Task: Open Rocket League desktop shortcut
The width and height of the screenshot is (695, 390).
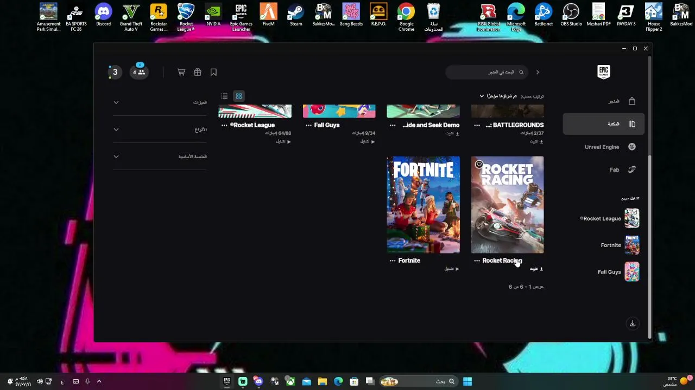Action: pyautogui.click(x=186, y=17)
